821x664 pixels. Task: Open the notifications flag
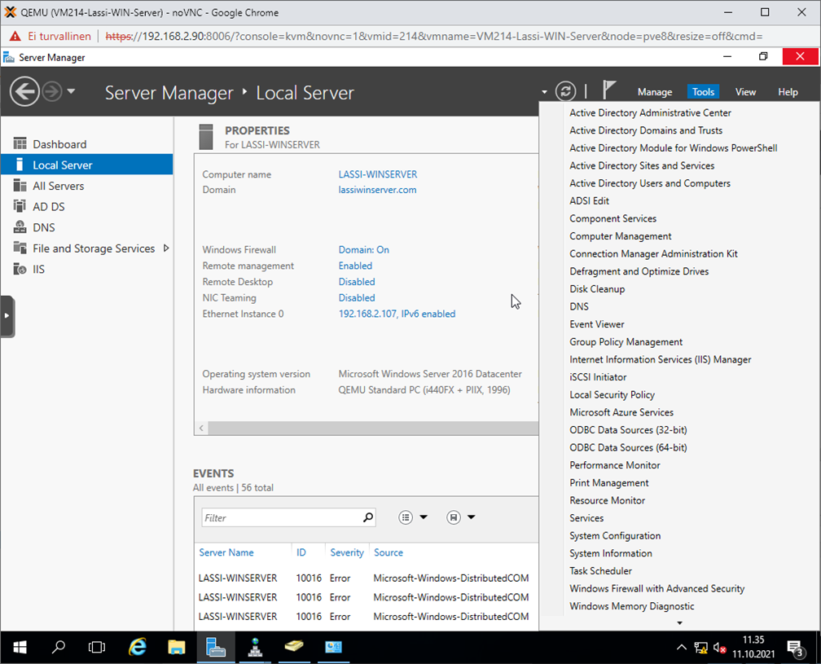608,90
